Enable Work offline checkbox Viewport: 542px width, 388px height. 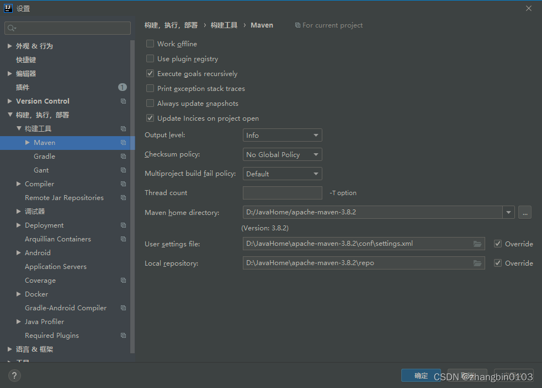coord(150,44)
